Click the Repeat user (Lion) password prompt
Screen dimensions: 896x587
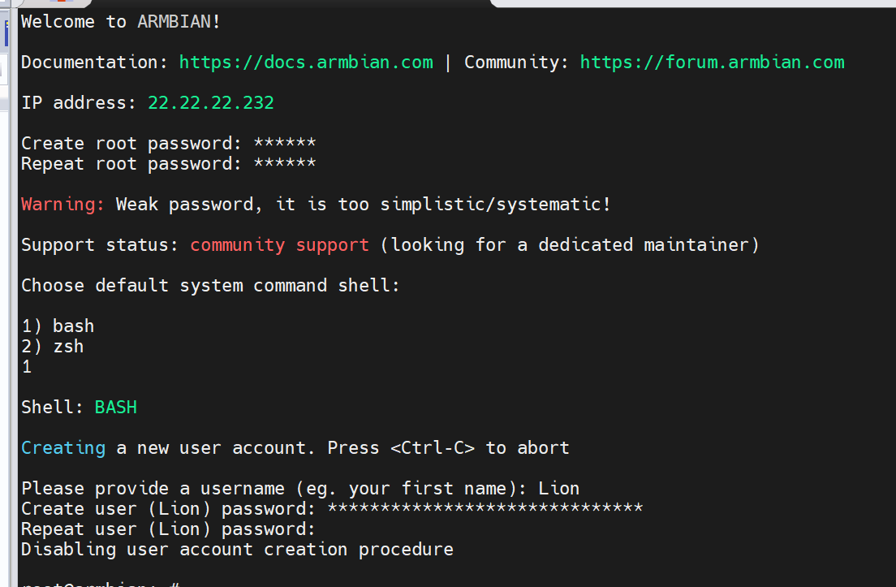(x=168, y=529)
